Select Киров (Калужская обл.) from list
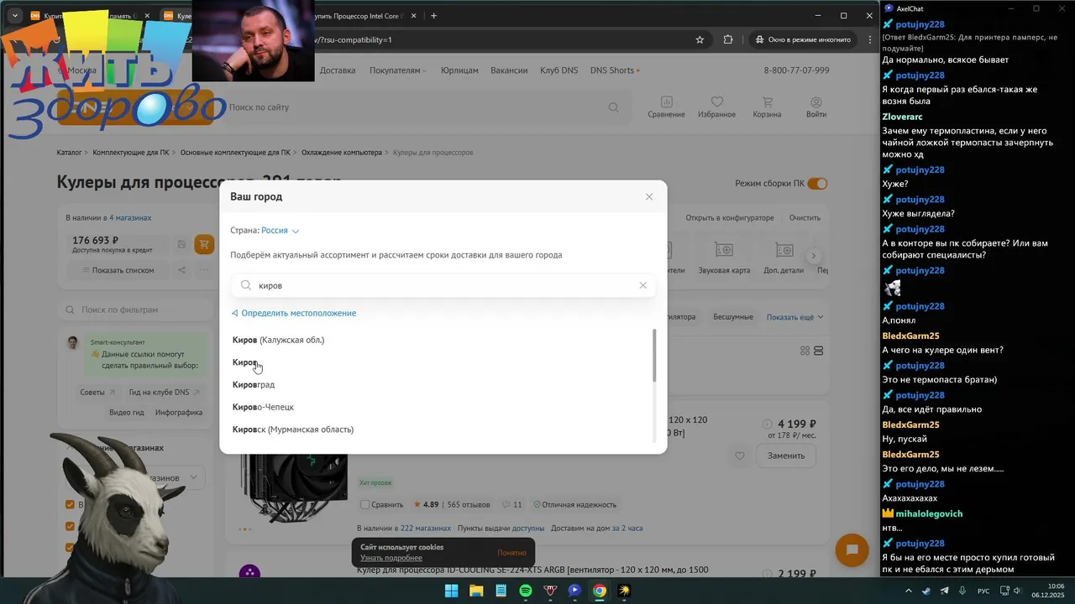This screenshot has height=604, width=1075. click(278, 340)
